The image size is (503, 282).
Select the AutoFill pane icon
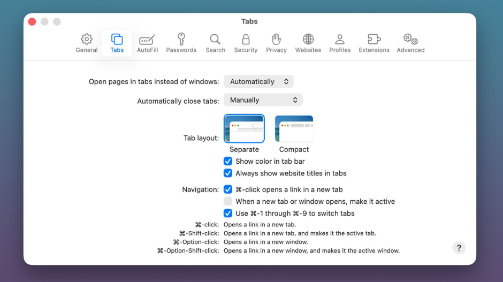point(147,40)
